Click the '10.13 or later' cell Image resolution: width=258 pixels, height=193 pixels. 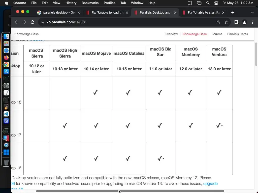(65, 69)
